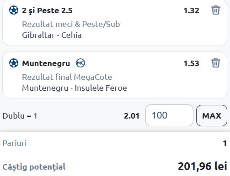Click the Muntenegru selection title

tap(46, 63)
